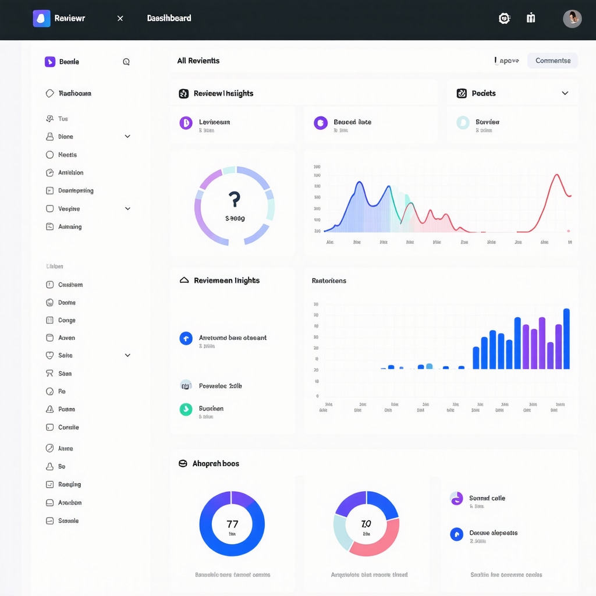The height and width of the screenshot is (596, 596).
Task: Click the Ahepreh boos header icon
Action: coord(183,463)
